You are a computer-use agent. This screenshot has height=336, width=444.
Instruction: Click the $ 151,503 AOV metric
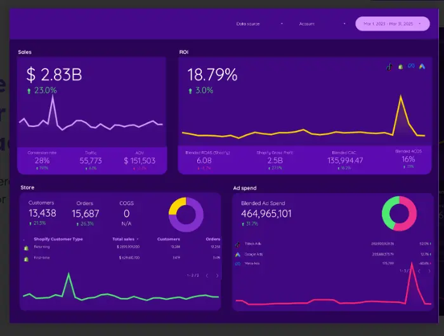point(140,161)
